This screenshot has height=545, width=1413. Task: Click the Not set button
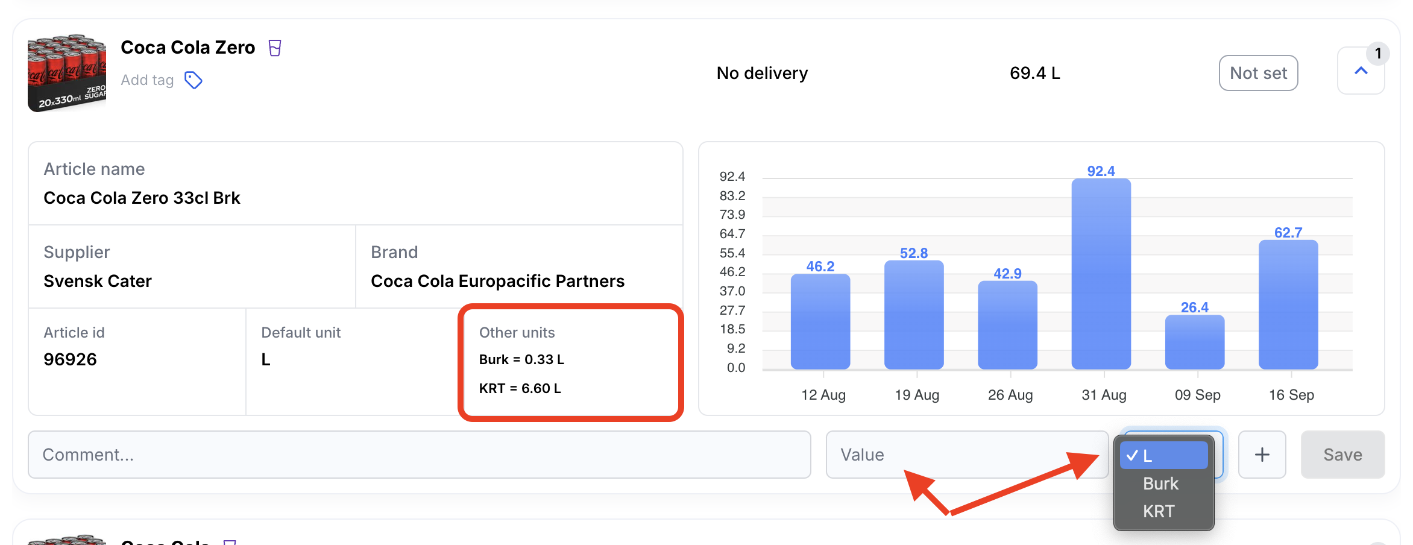[1258, 73]
